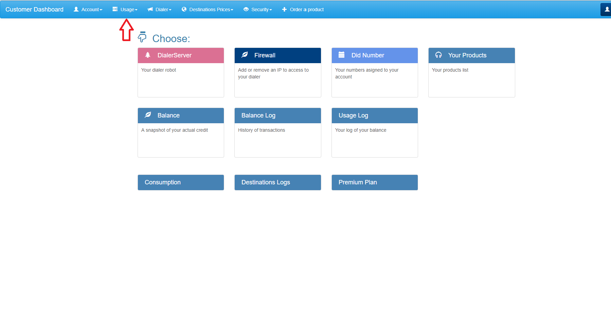Click the leaf icon on Balance card
The height and width of the screenshot is (311, 611).
click(148, 115)
